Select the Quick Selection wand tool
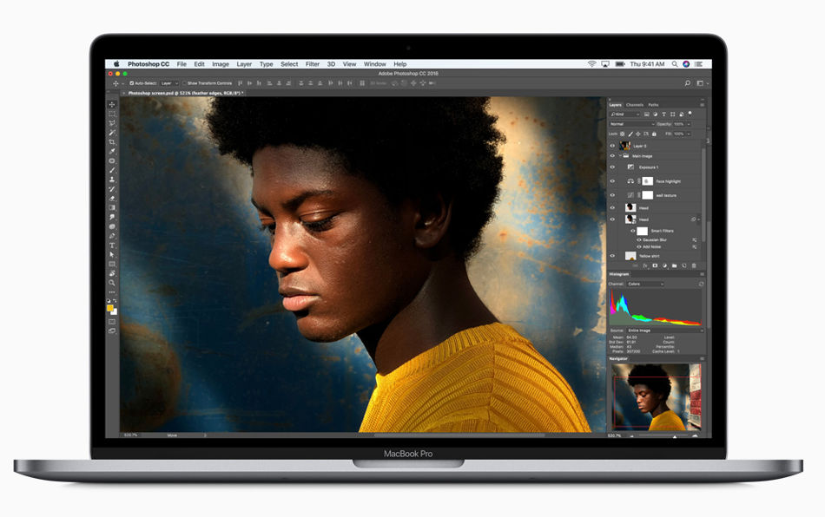825x517 pixels. pyautogui.click(x=111, y=133)
